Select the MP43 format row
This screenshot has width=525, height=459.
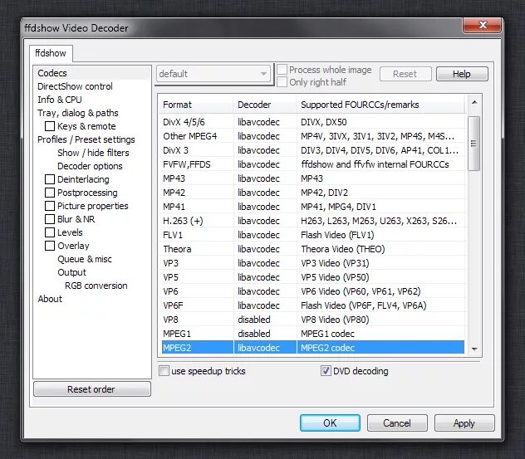[312, 178]
